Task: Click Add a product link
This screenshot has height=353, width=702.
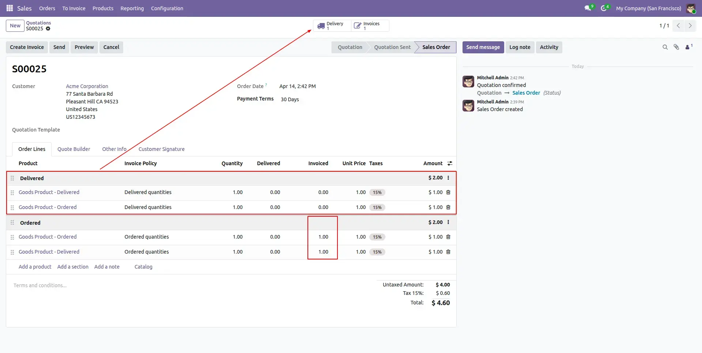Action: pos(35,267)
